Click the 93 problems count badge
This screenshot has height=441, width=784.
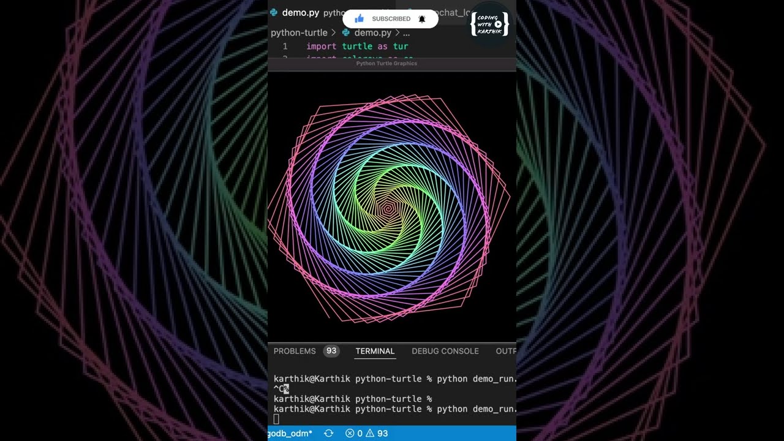pos(331,351)
